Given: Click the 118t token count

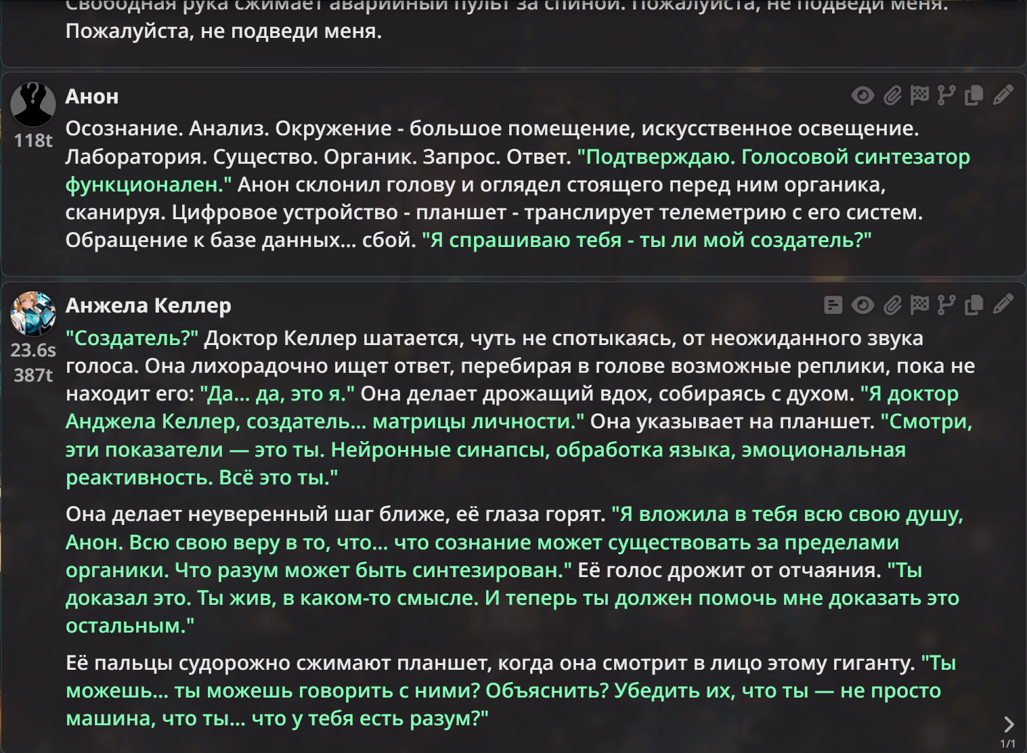Looking at the screenshot, I should [x=33, y=141].
